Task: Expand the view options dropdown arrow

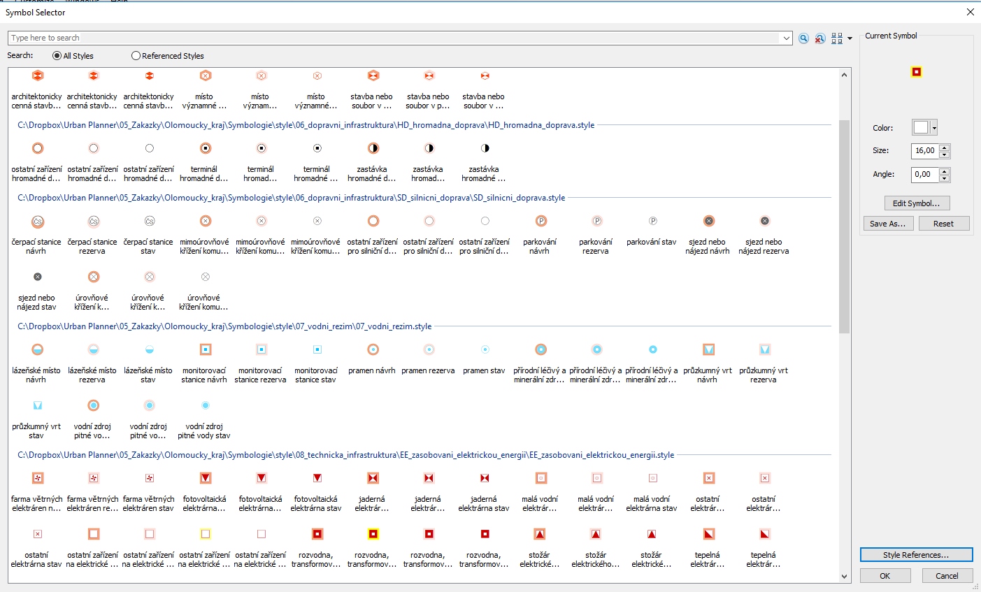Action: tap(850, 38)
